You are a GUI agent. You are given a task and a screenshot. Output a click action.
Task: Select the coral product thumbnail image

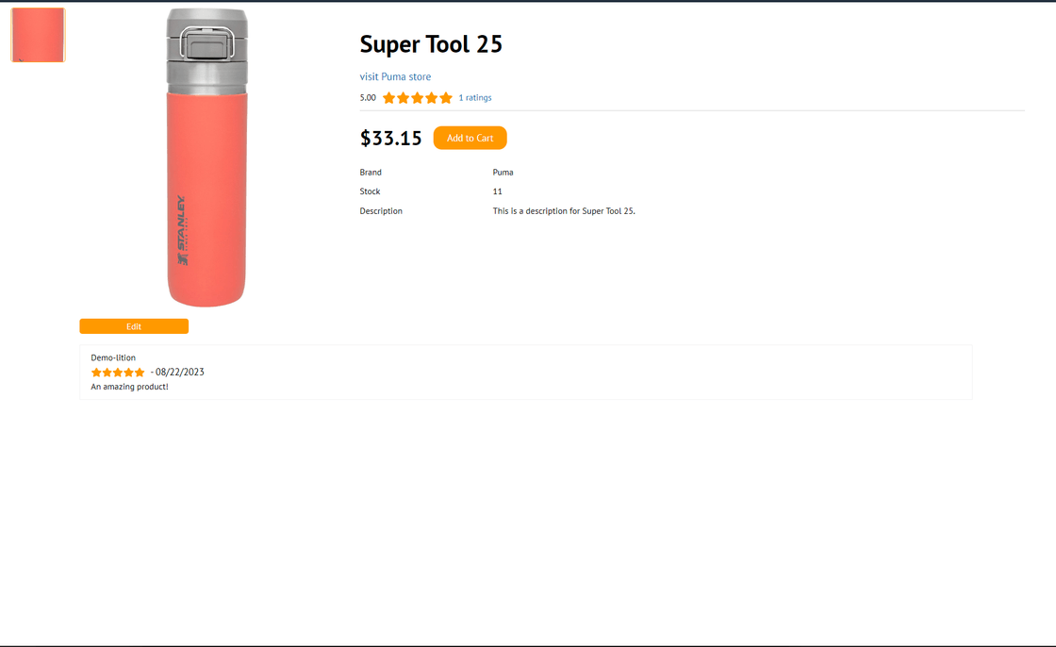click(38, 35)
